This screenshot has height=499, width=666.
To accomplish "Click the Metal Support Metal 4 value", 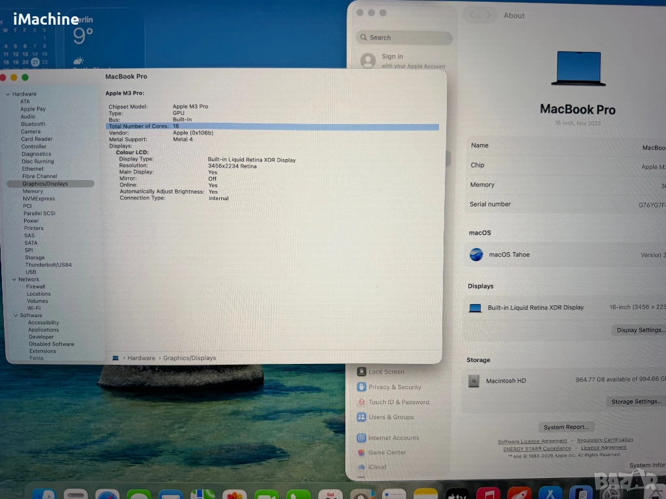I will tap(183, 139).
